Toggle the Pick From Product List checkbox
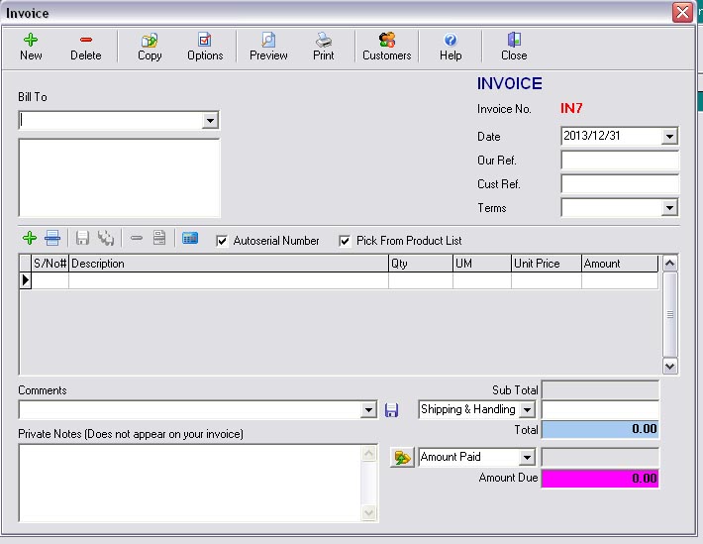The width and height of the screenshot is (703, 544). (345, 241)
